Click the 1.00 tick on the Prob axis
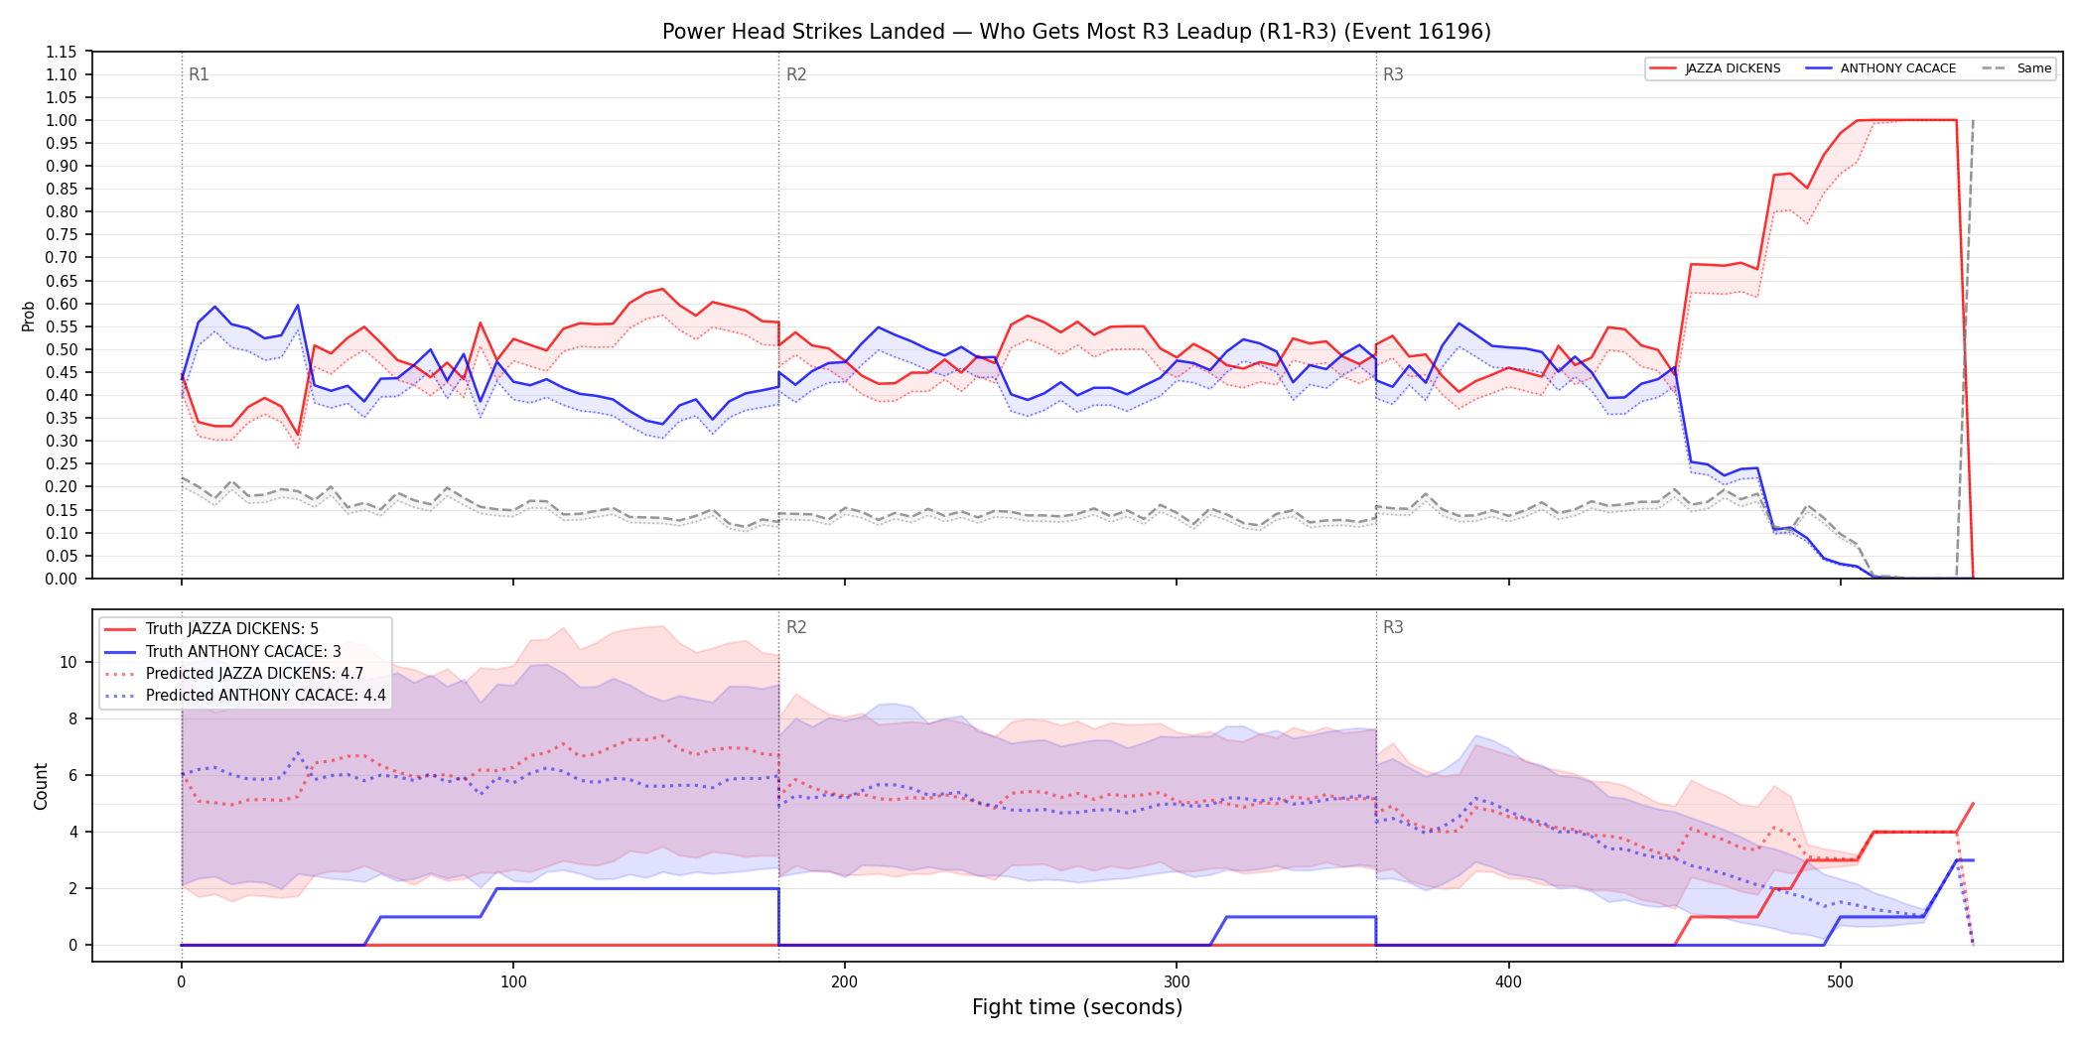The width and height of the screenshot is (2085, 1042). tap(62, 120)
